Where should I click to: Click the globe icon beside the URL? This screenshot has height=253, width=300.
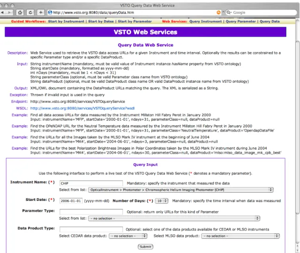click(50, 13)
